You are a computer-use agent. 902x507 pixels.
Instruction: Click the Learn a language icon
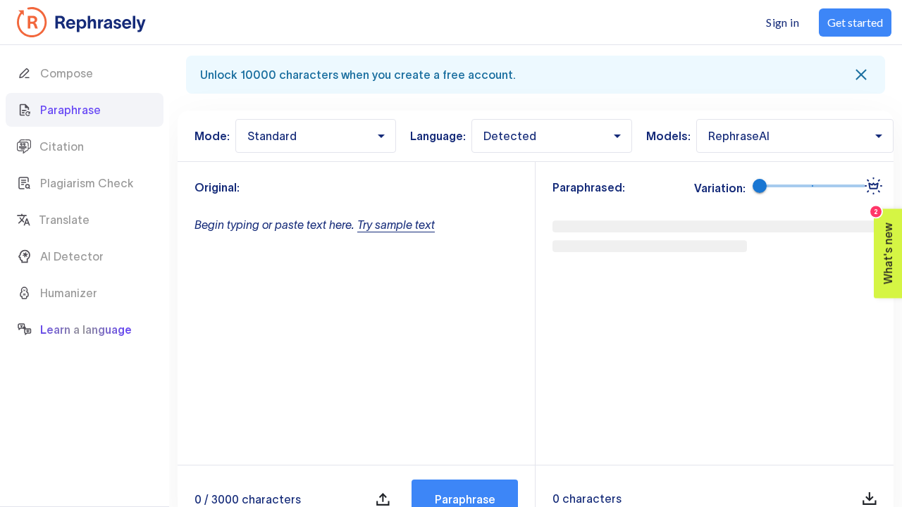tap(24, 330)
